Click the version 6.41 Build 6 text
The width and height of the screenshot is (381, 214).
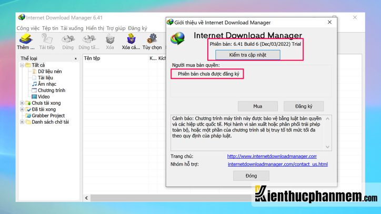pyautogui.click(x=255, y=44)
